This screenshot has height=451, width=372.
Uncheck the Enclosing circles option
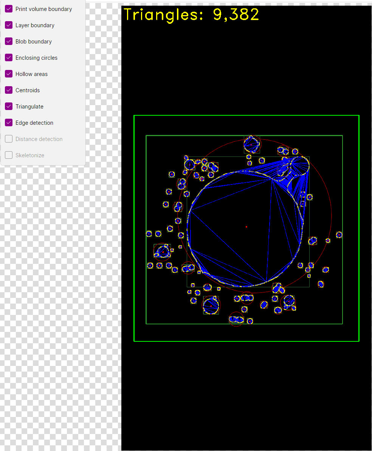pyautogui.click(x=8, y=57)
